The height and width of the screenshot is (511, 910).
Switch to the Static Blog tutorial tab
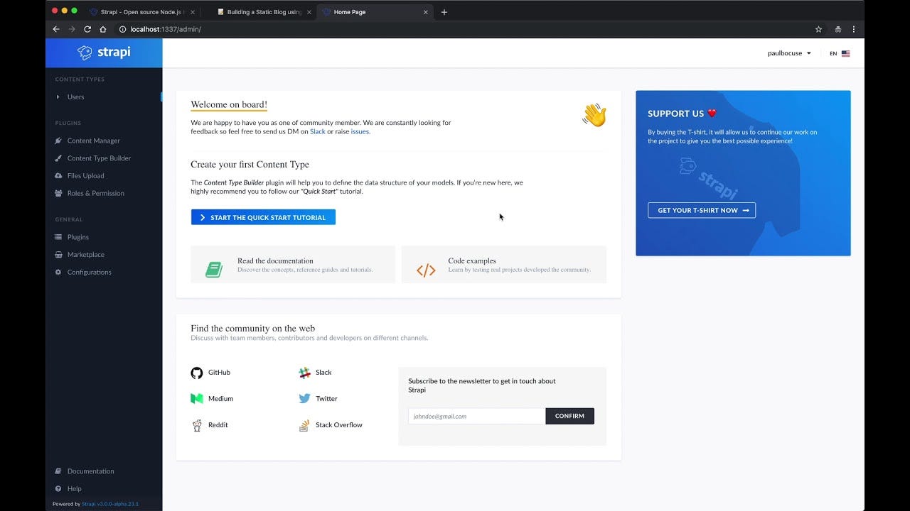pos(263,12)
